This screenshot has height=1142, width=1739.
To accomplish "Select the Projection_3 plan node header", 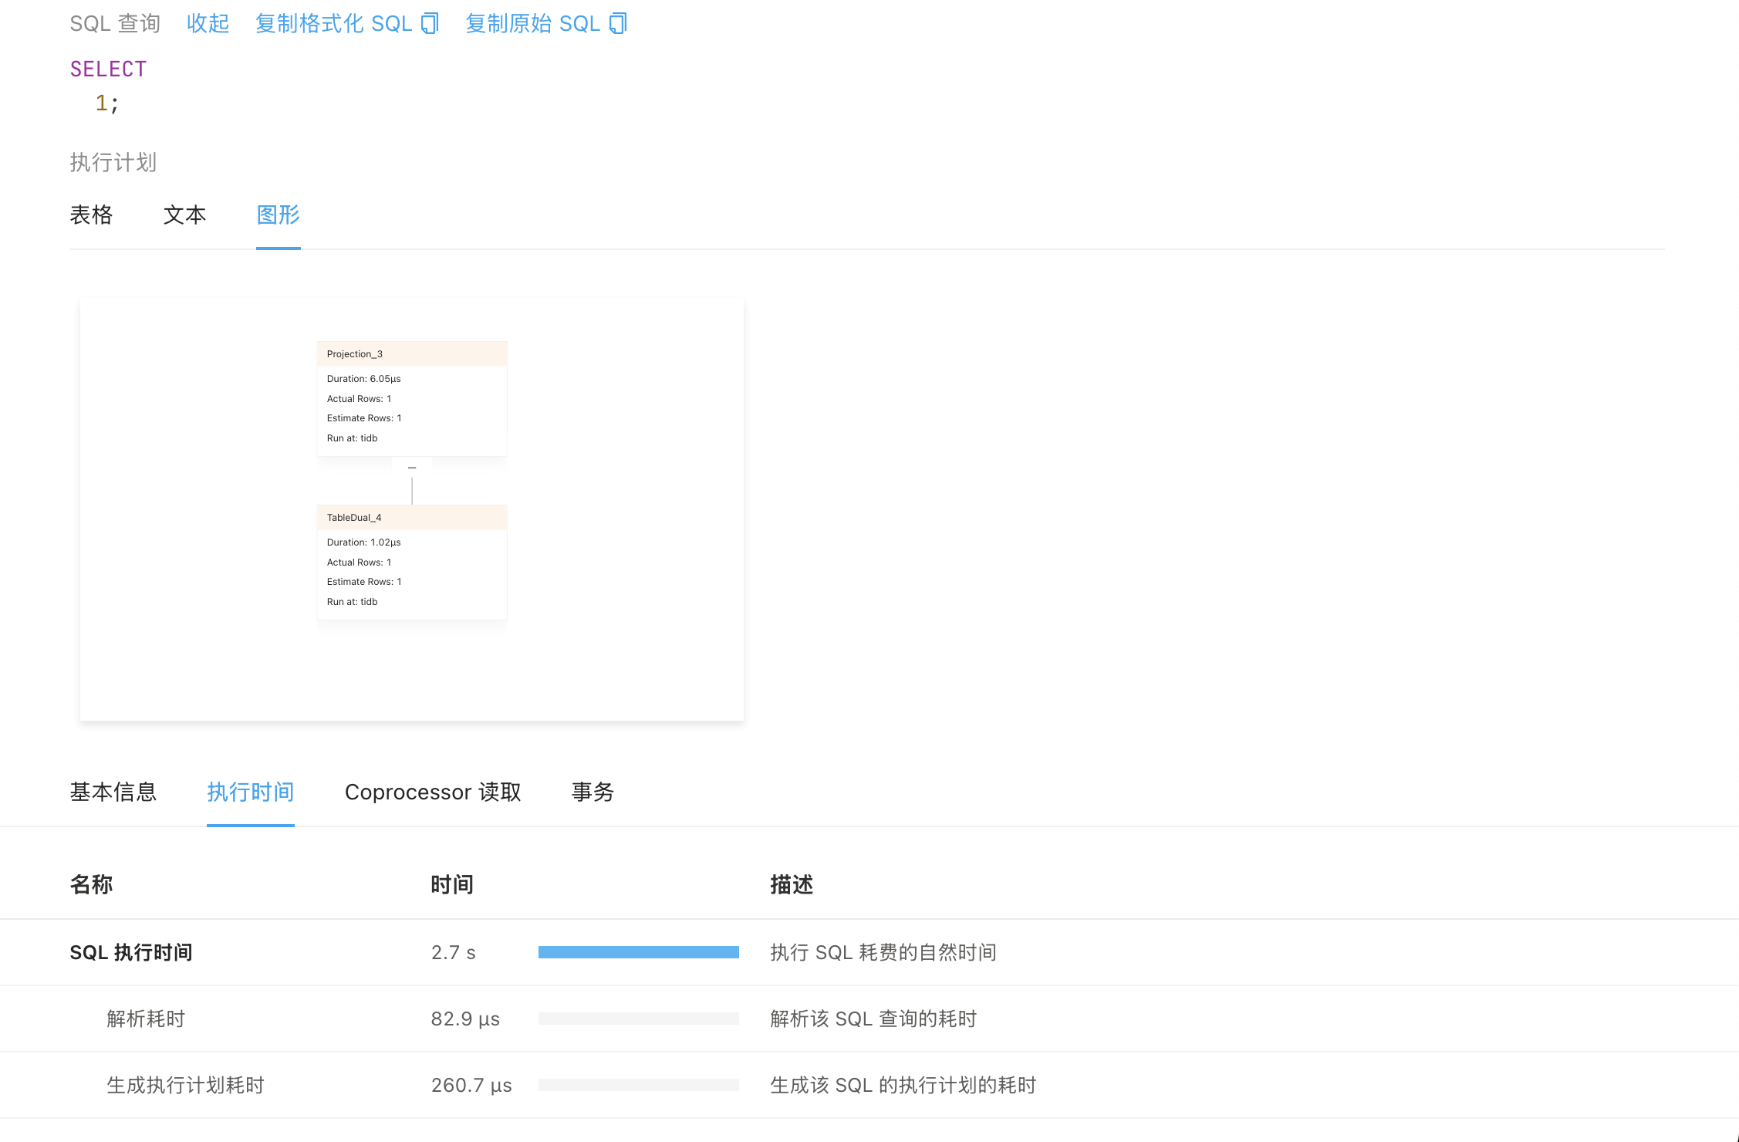I will pyautogui.click(x=412, y=354).
